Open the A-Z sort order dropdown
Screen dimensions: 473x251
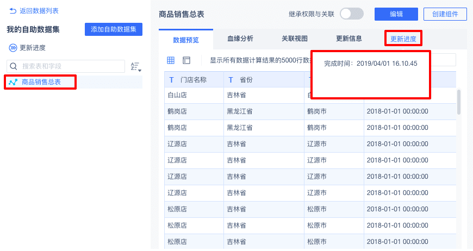coord(135,67)
